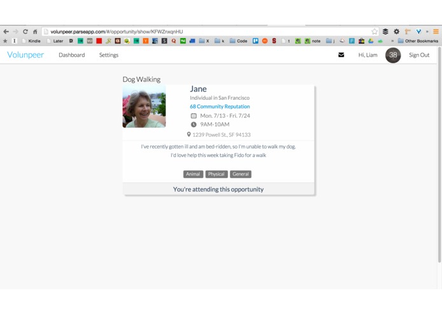Select the Animal tag
The image size is (442, 314).
tap(193, 174)
